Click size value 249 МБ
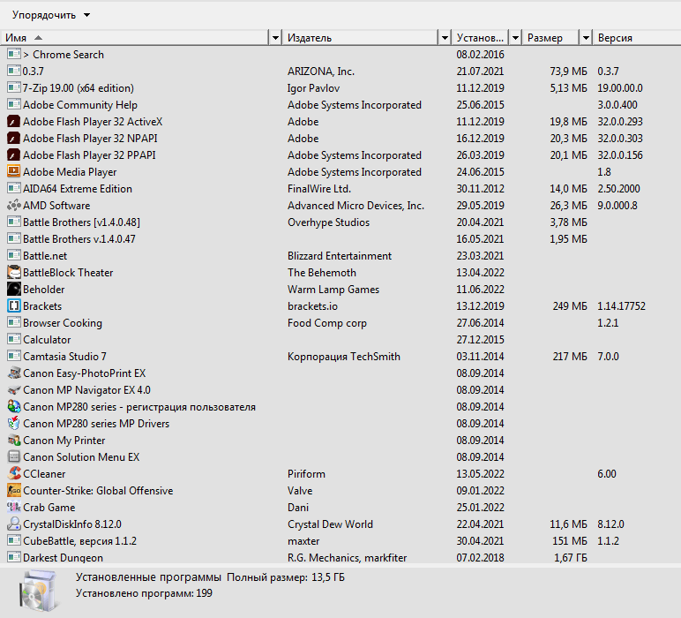The width and height of the screenshot is (681, 618). pos(570,306)
